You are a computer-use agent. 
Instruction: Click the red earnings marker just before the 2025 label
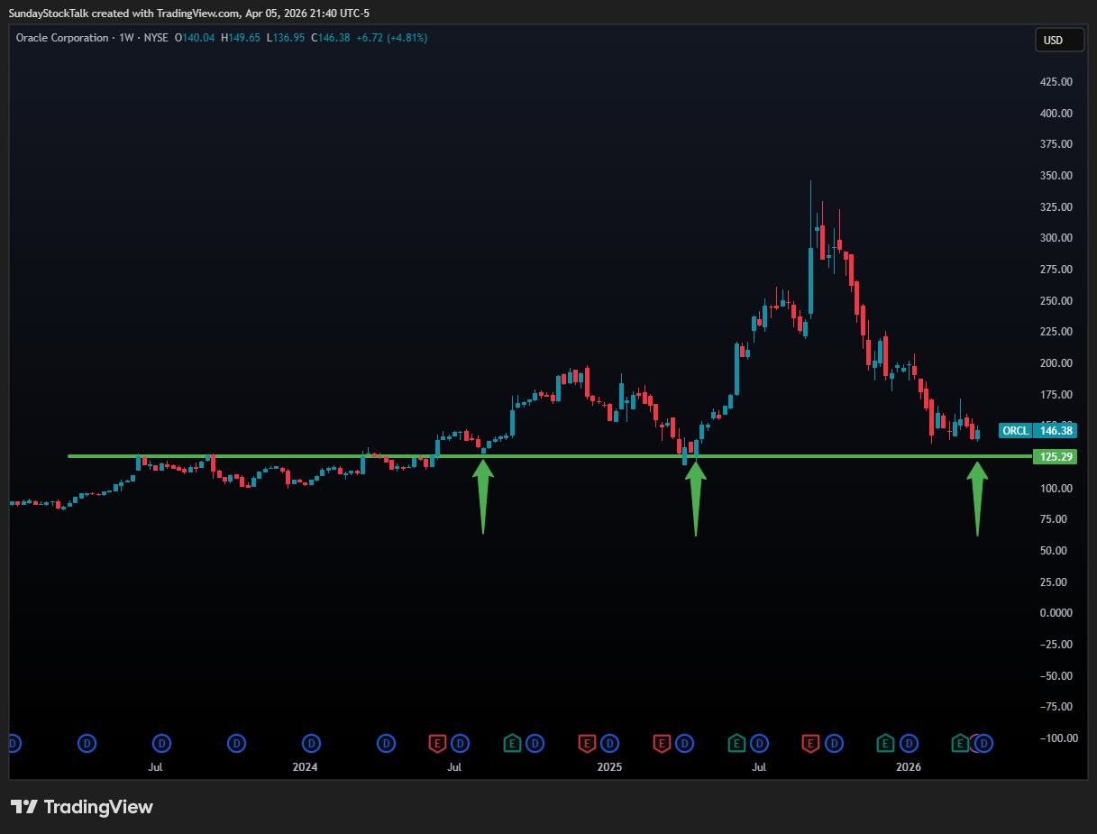(587, 744)
